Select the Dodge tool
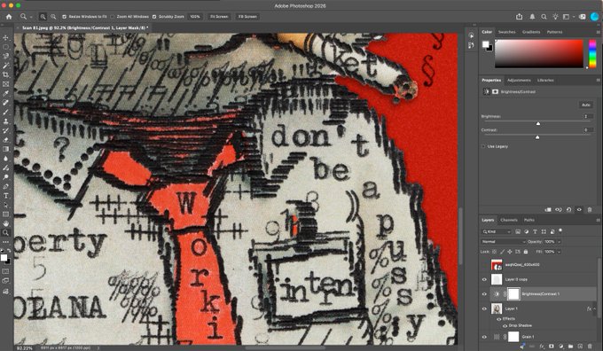603x351 pixels. coord(6,177)
